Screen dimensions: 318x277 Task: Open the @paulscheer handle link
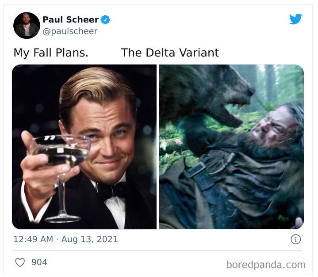coord(70,31)
